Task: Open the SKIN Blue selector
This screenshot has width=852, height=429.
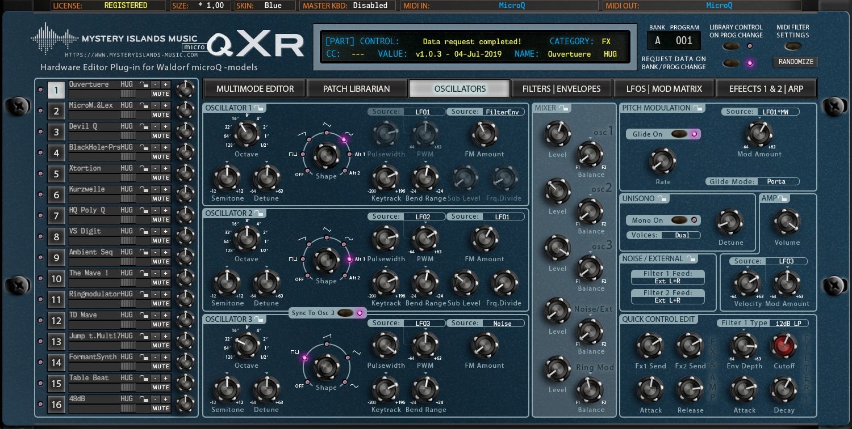Action: coord(265,6)
